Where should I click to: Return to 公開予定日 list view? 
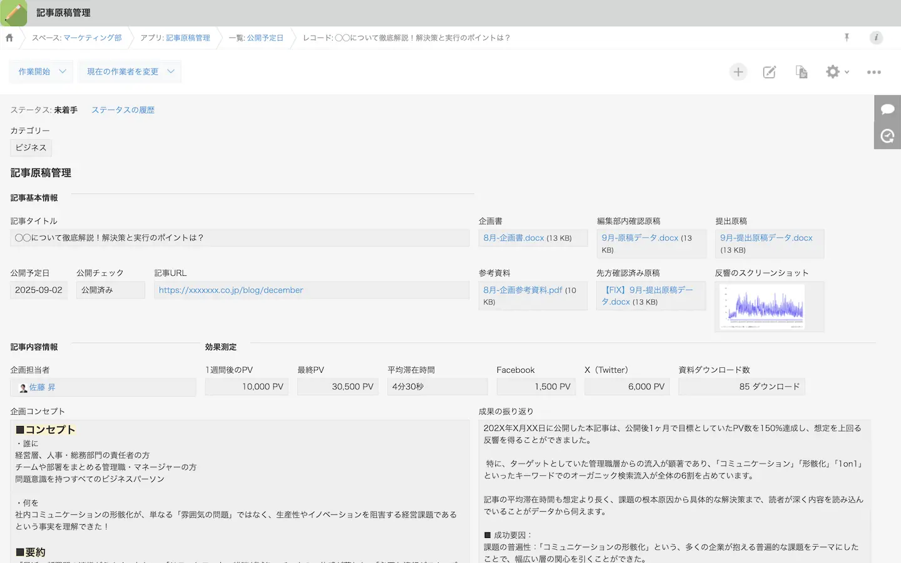[265, 38]
